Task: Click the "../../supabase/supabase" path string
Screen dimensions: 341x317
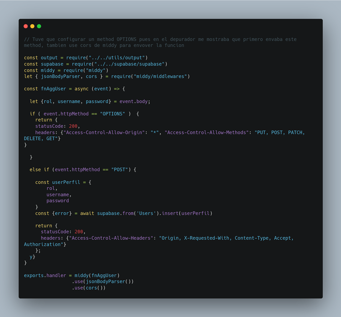Action: pyautogui.click(x=130, y=64)
